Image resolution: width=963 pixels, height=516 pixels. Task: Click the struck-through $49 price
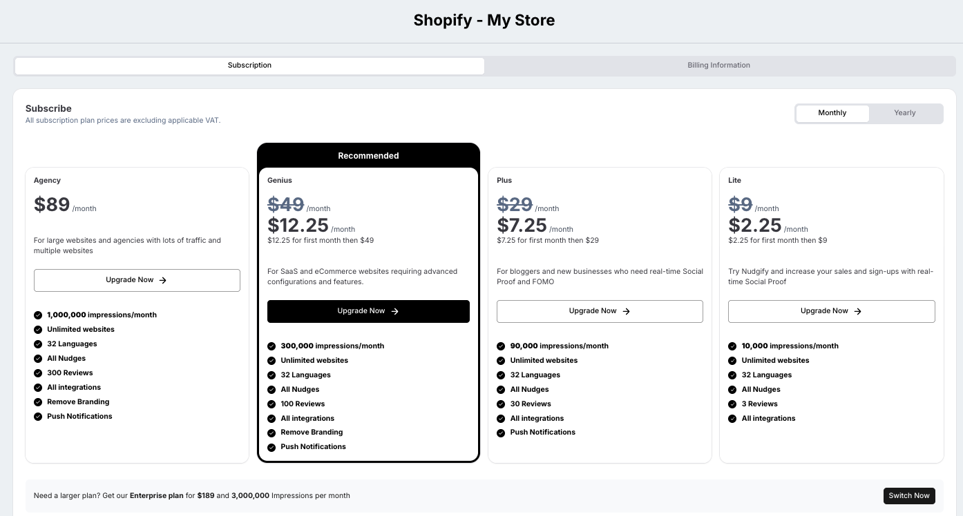(286, 204)
